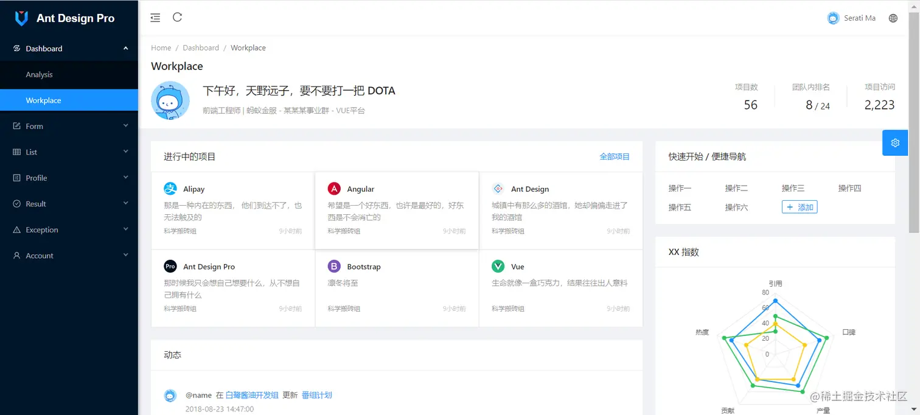The width and height of the screenshot is (920, 415).
Task: Click the Result checkmark icon
Action: [17, 204]
